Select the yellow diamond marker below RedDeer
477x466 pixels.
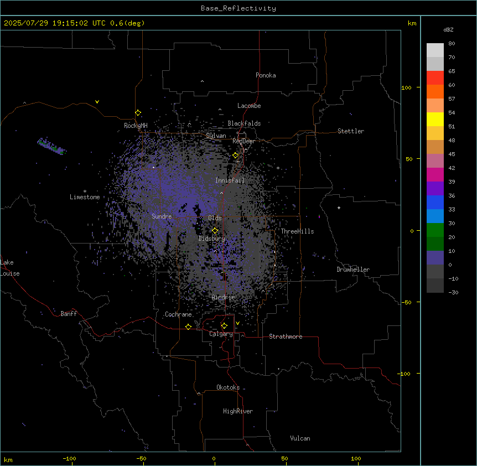point(236,156)
